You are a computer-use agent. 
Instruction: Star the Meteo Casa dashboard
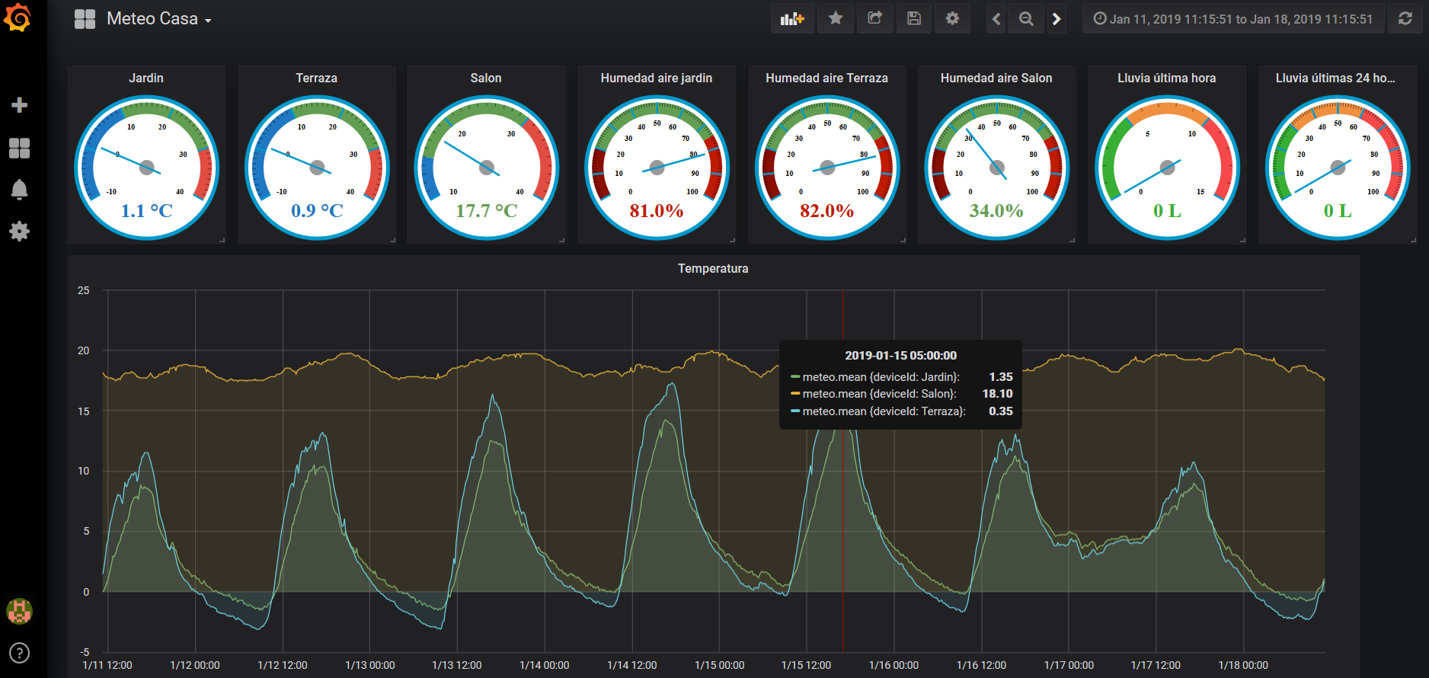836,18
